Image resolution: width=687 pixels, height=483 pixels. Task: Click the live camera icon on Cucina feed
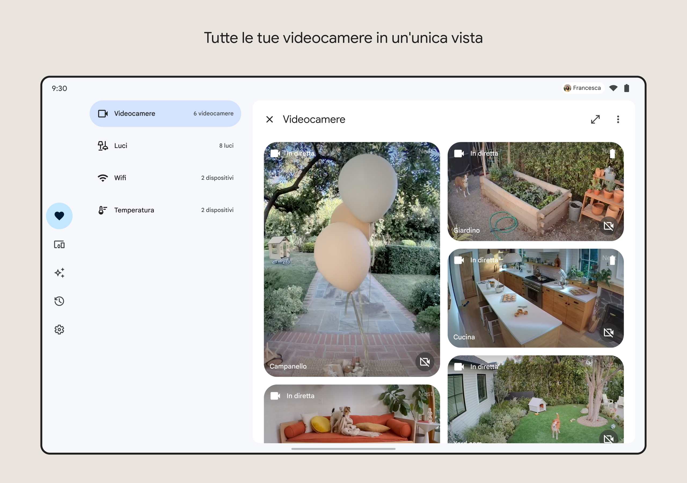[459, 260]
